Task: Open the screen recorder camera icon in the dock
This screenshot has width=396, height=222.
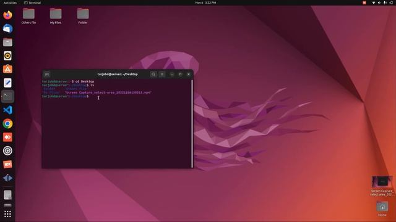Action: 7,165
